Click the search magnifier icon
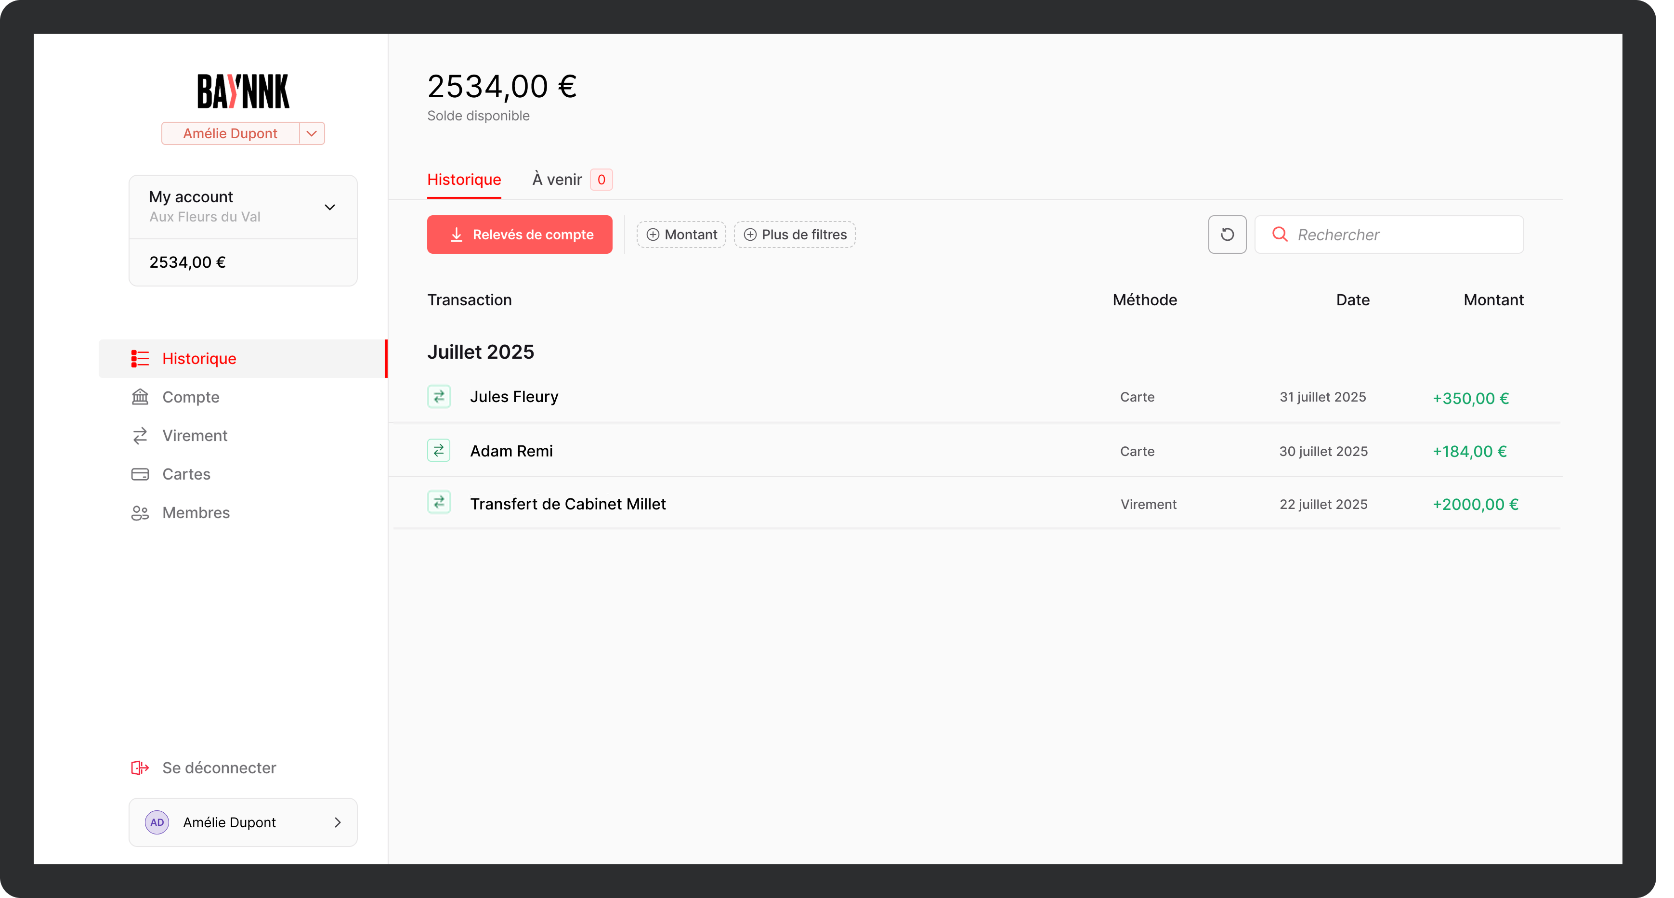Screen dimensions: 1674x898 1280,234
